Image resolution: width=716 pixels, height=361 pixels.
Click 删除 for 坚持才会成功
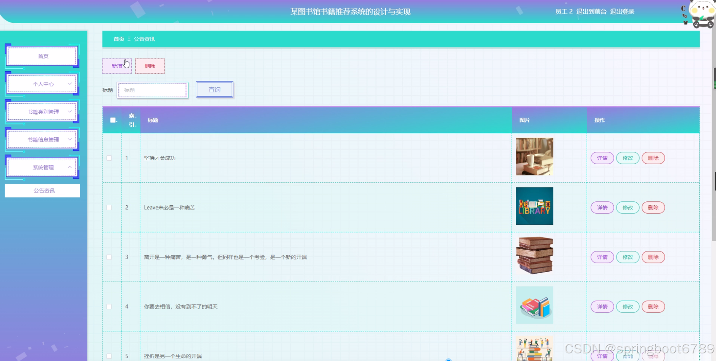point(653,158)
